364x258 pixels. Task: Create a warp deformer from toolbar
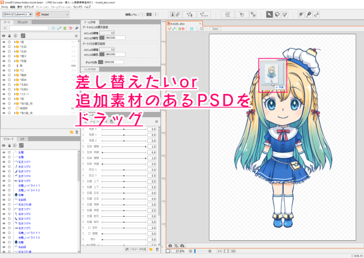[228, 14]
